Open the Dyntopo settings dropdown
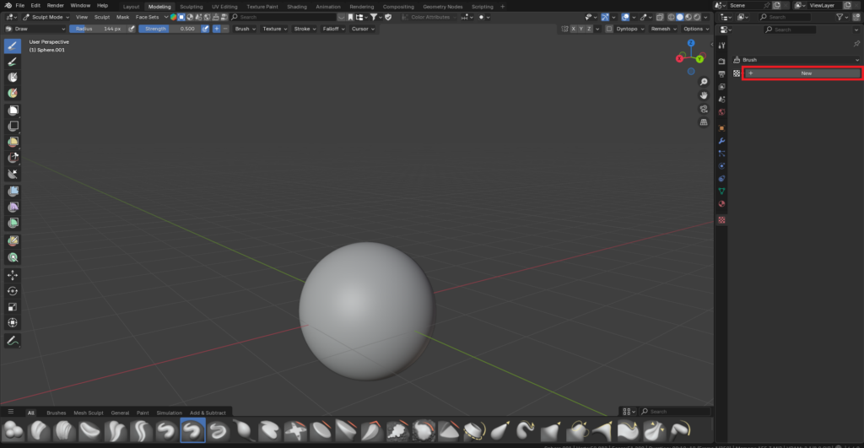Viewport: 864px width, 448px height. 629,29
